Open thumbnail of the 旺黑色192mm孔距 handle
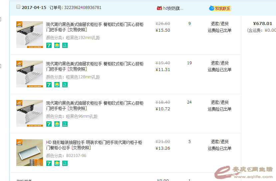276x181 pixels. tap(30, 35)
